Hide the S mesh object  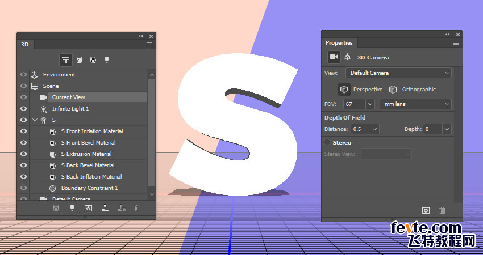pos(23,120)
